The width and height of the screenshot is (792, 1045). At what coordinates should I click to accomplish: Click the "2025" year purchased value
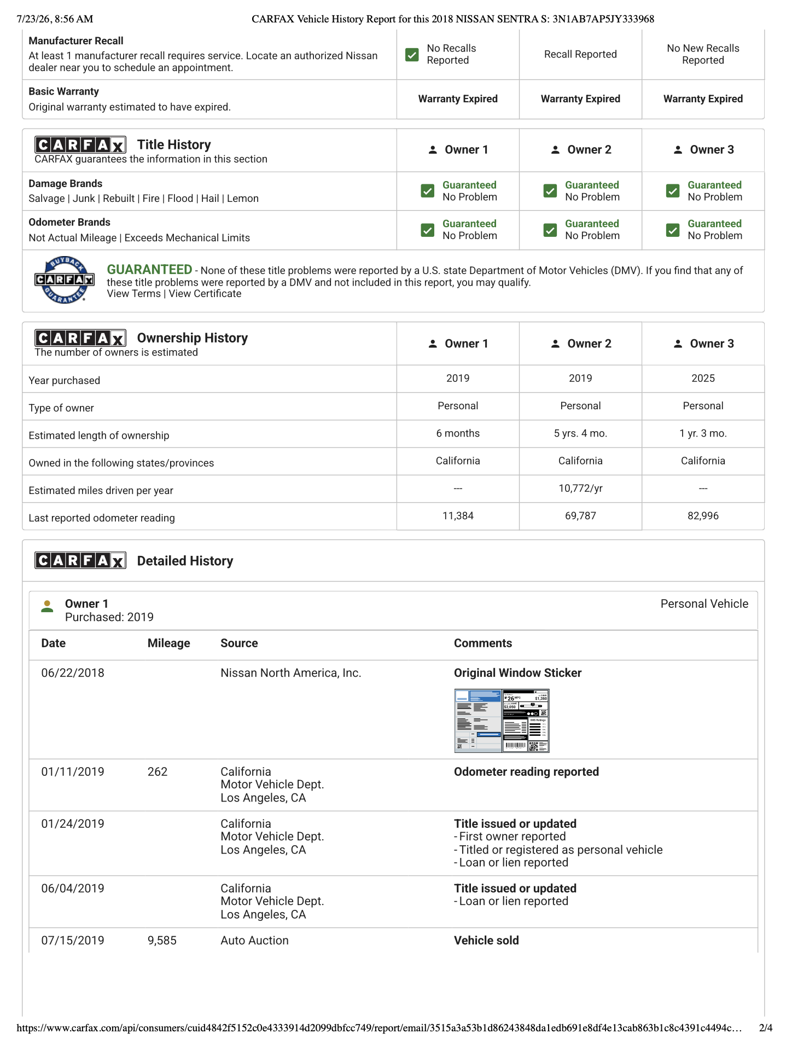point(703,379)
